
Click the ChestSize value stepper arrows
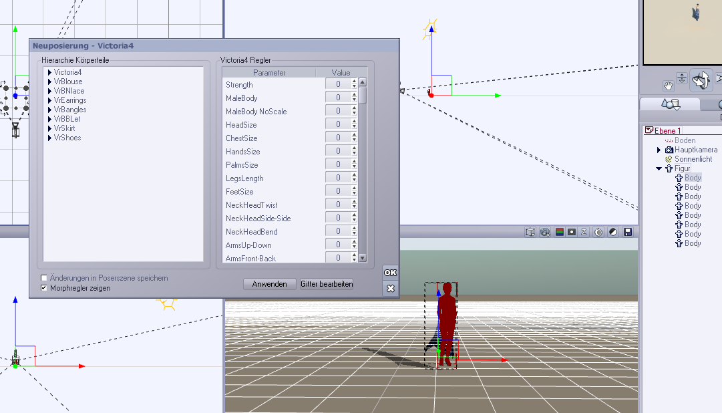[354, 138]
